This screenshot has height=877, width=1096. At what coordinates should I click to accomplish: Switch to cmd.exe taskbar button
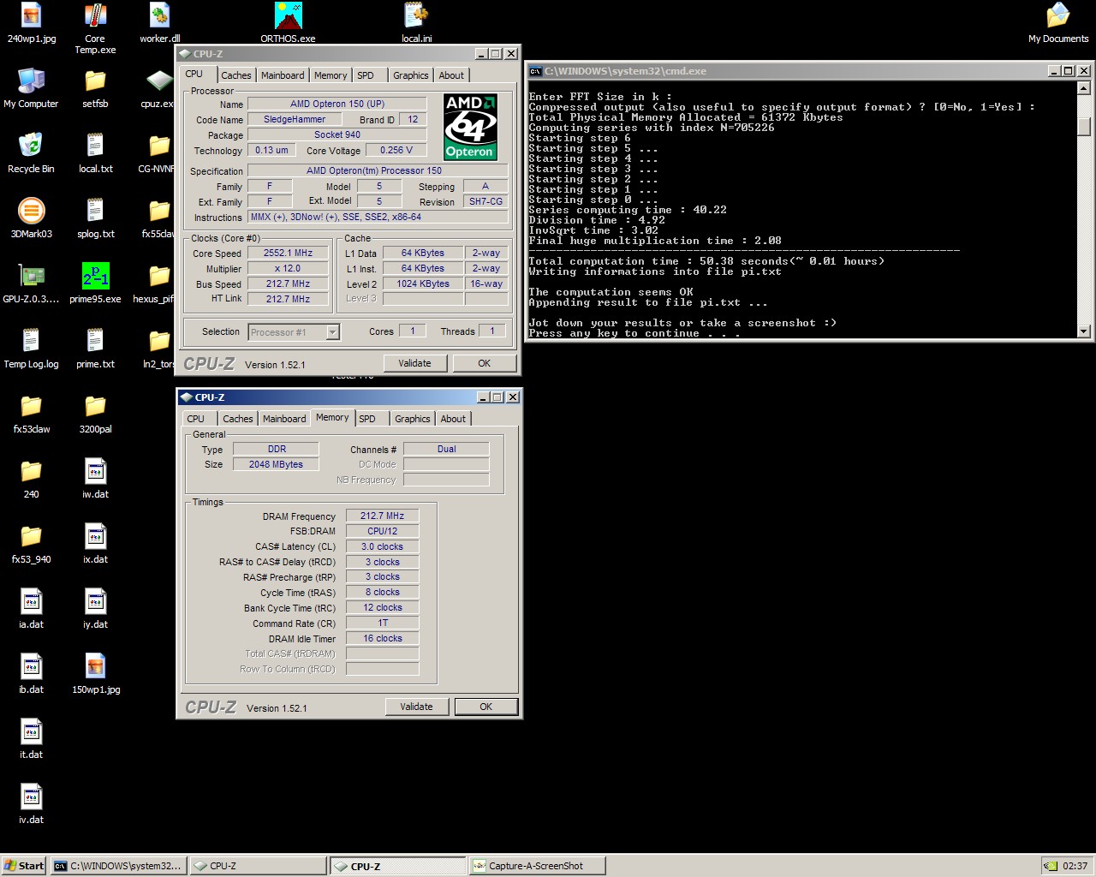pyautogui.click(x=117, y=866)
